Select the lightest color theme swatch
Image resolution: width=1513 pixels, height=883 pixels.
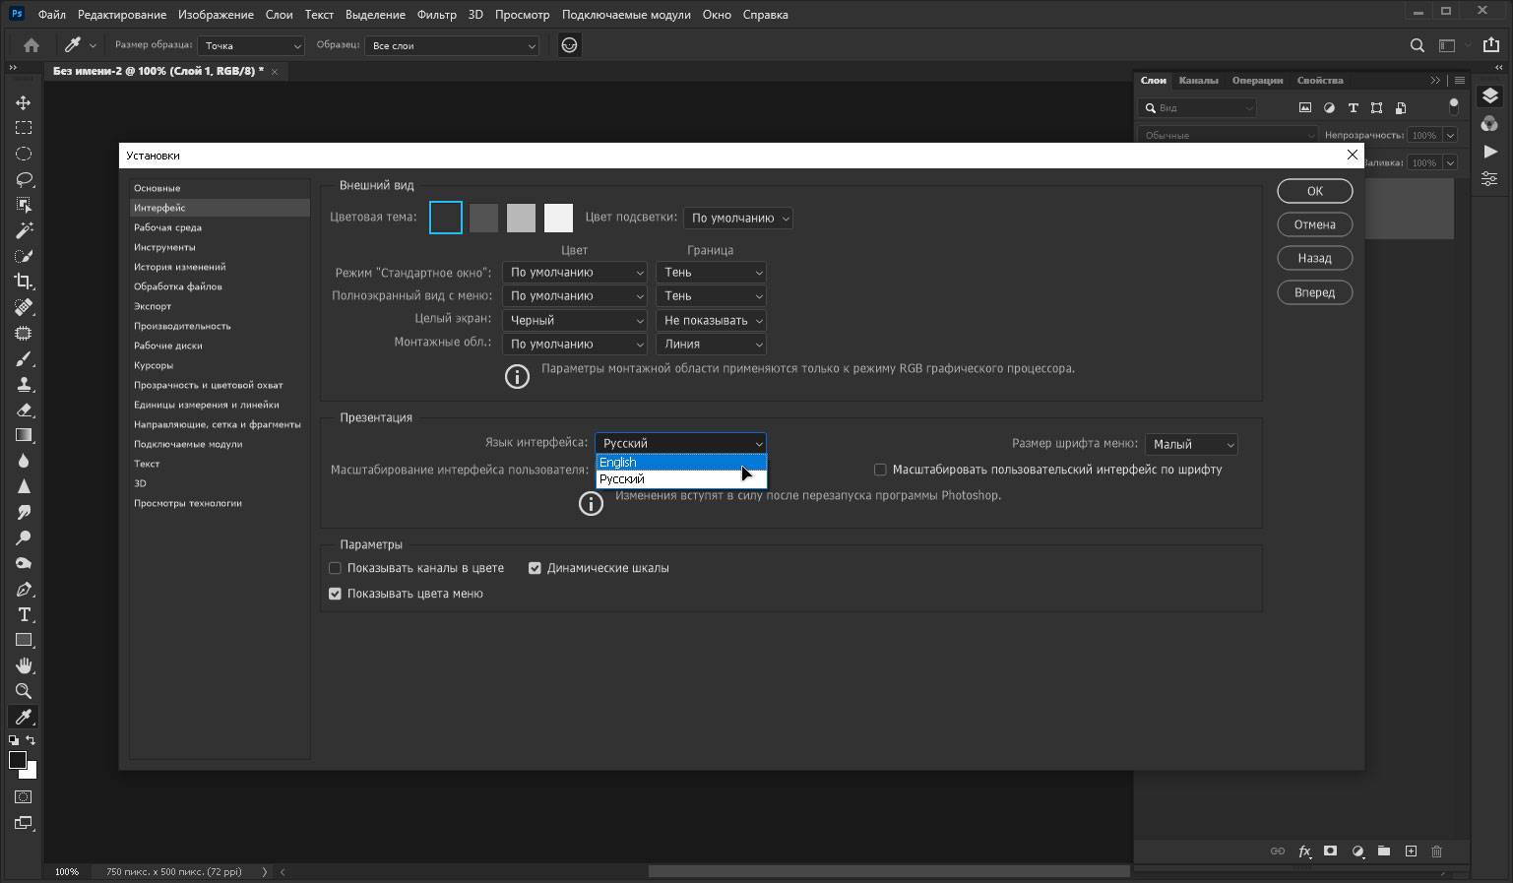[x=558, y=218]
